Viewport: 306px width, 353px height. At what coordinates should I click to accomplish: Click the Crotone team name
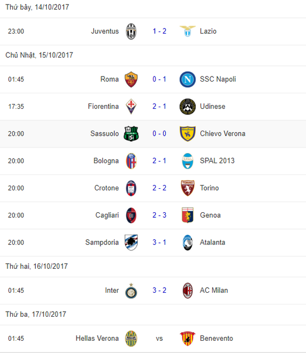[x=107, y=188]
